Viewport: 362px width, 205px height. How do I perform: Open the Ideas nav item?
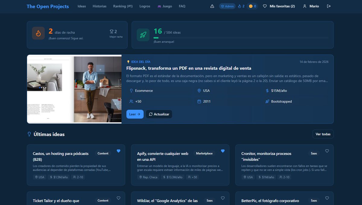click(x=82, y=6)
